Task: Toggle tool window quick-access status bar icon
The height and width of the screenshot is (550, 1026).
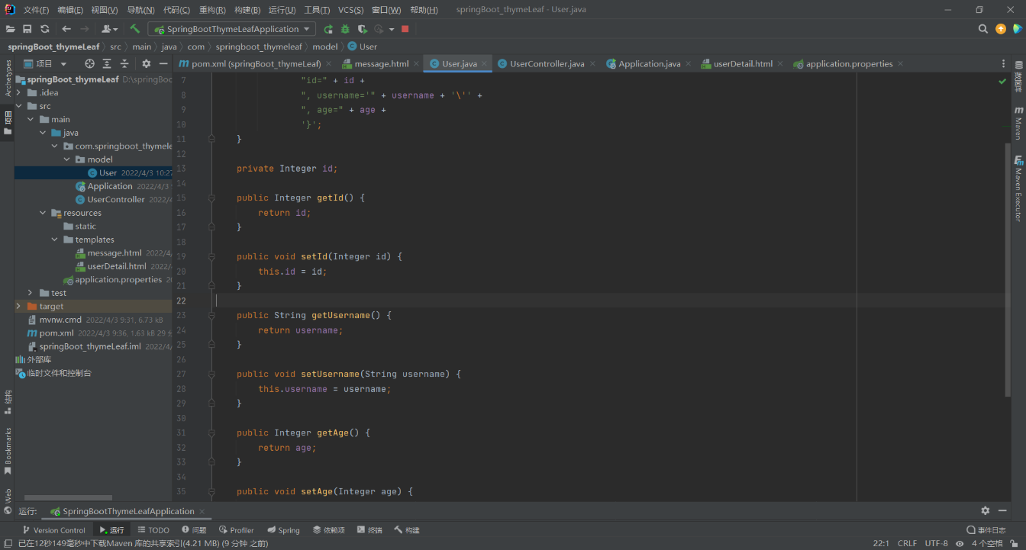Action: coord(8,543)
